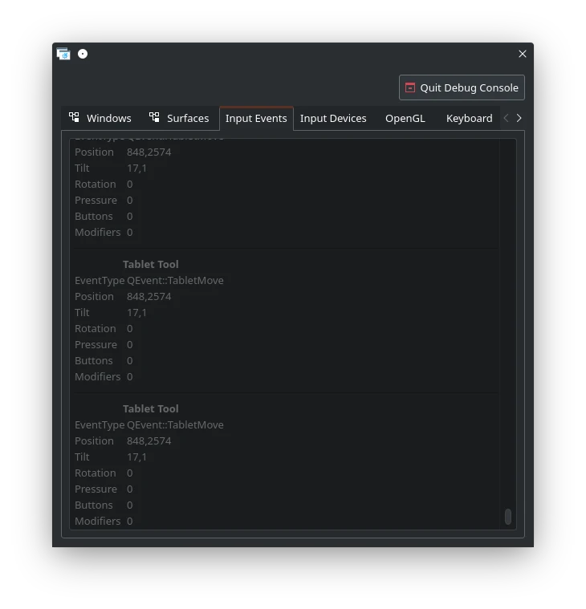Screen dimensions: 586x609
Task: Switch to the OpenGL tab
Action: tap(405, 118)
